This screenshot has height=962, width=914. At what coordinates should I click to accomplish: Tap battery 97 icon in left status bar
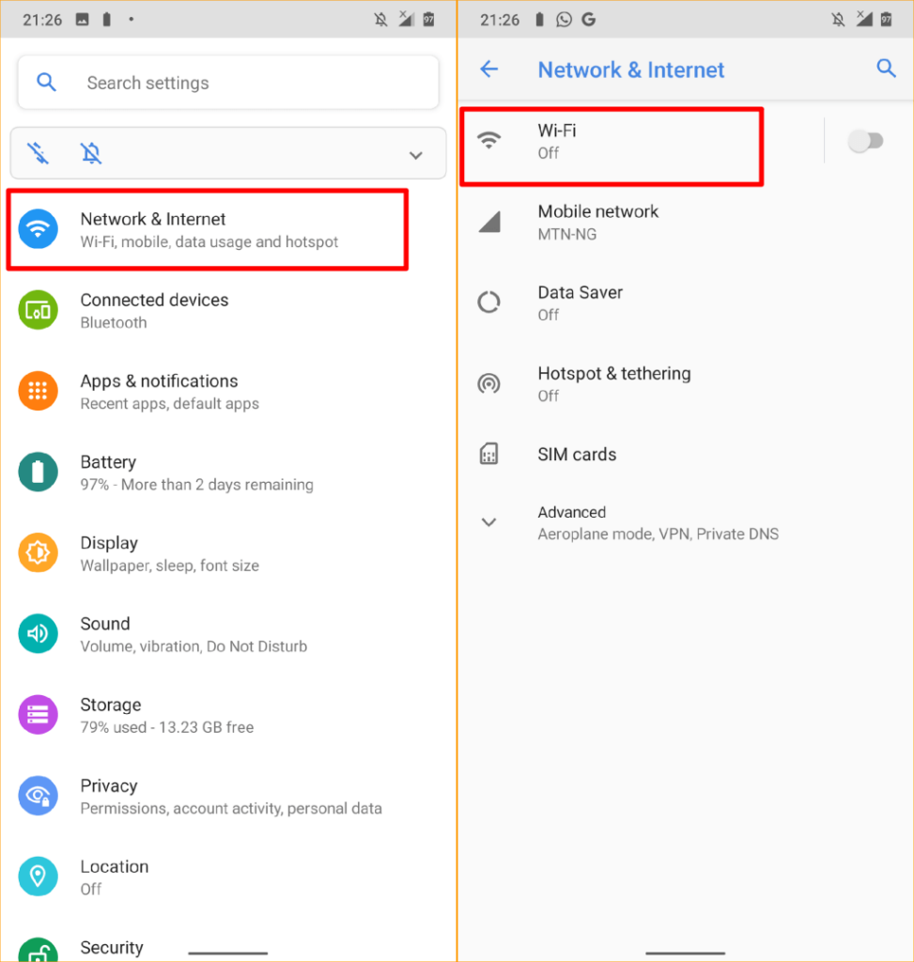(x=428, y=20)
